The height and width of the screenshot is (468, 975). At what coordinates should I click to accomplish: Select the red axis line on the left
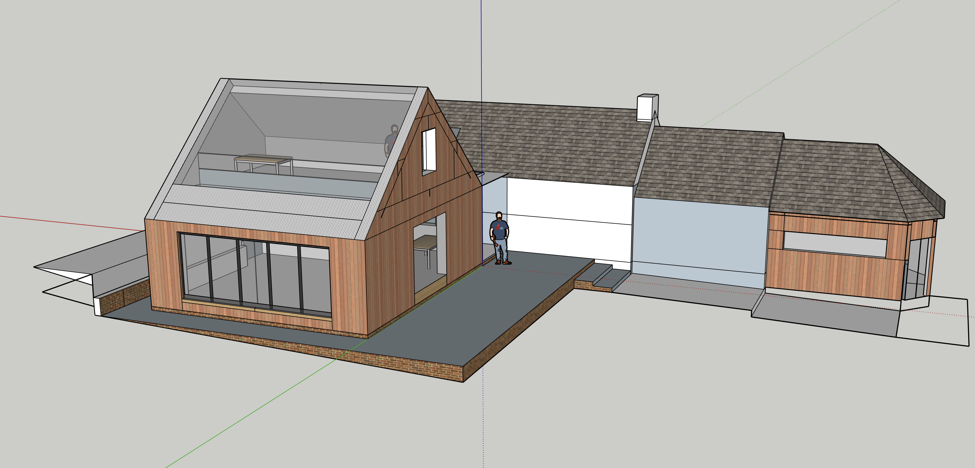pyautogui.click(x=72, y=223)
